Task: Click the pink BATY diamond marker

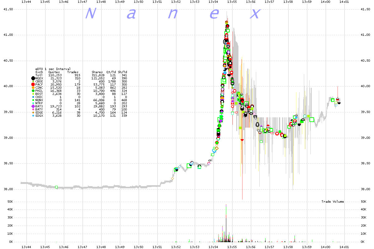Action: click(x=33, y=110)
